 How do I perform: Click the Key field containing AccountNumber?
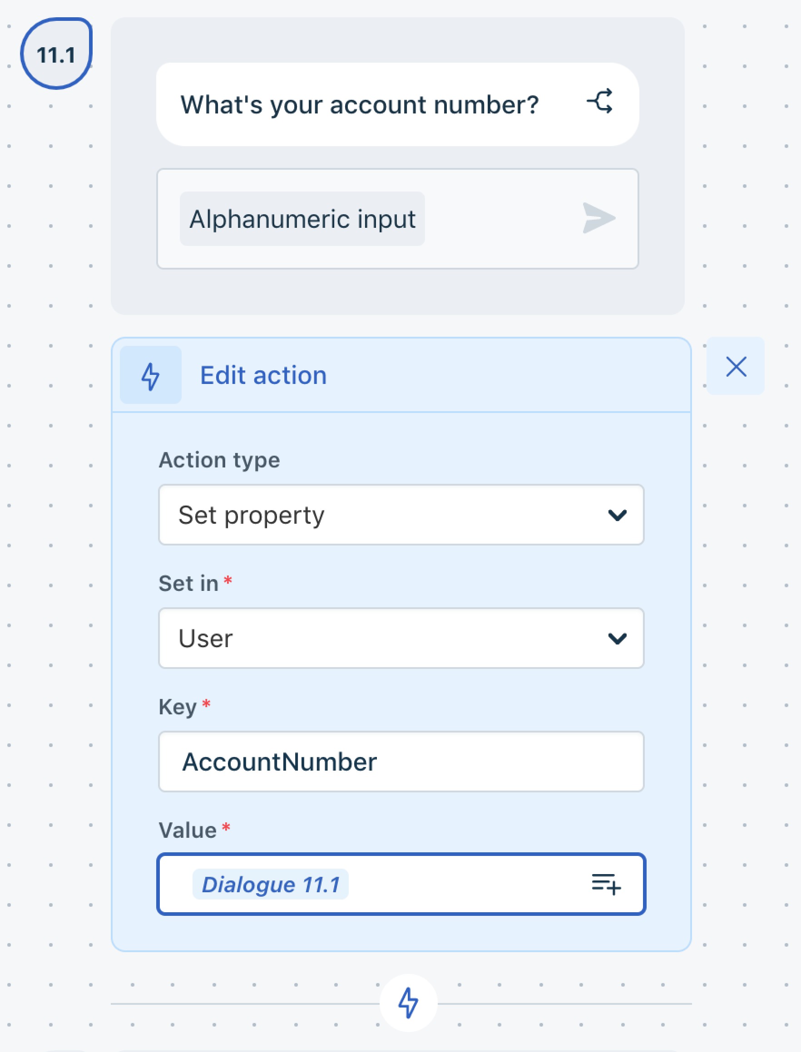pos(401,762)
